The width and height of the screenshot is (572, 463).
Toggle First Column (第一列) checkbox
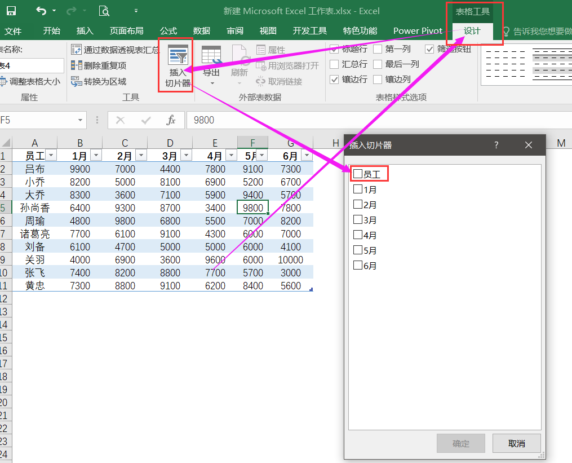[x=378, y=49]
